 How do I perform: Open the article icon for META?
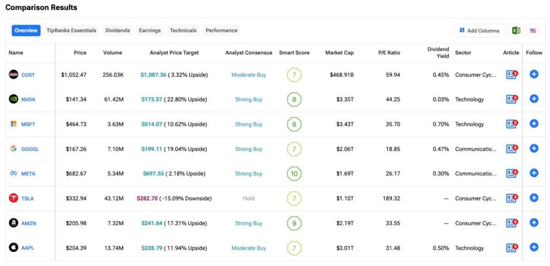click(512, 173)
